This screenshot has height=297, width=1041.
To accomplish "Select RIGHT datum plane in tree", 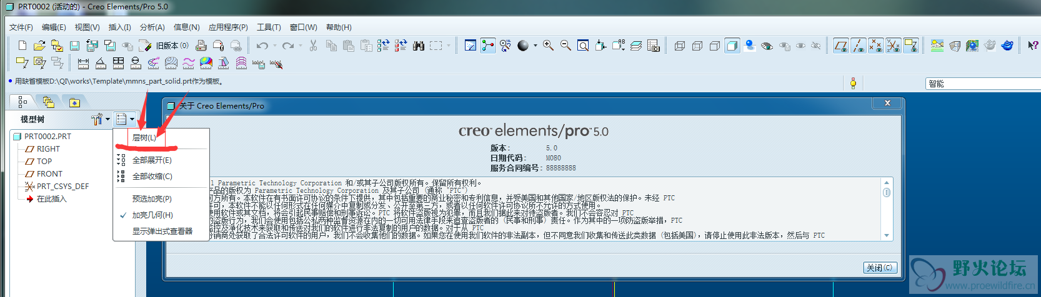I will [x=42, y=149].
